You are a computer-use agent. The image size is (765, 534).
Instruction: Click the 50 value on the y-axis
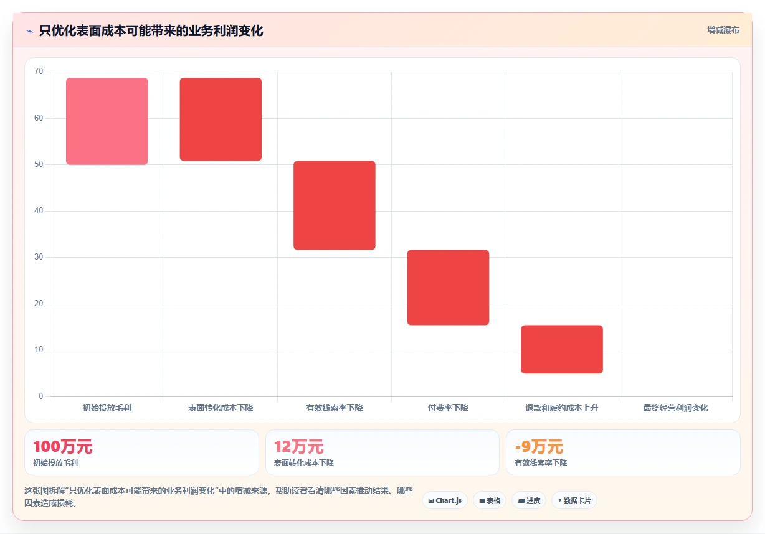click(x=39, y=164)
